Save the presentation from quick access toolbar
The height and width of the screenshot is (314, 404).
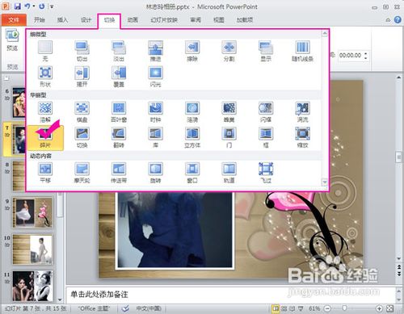pos(18,6)
